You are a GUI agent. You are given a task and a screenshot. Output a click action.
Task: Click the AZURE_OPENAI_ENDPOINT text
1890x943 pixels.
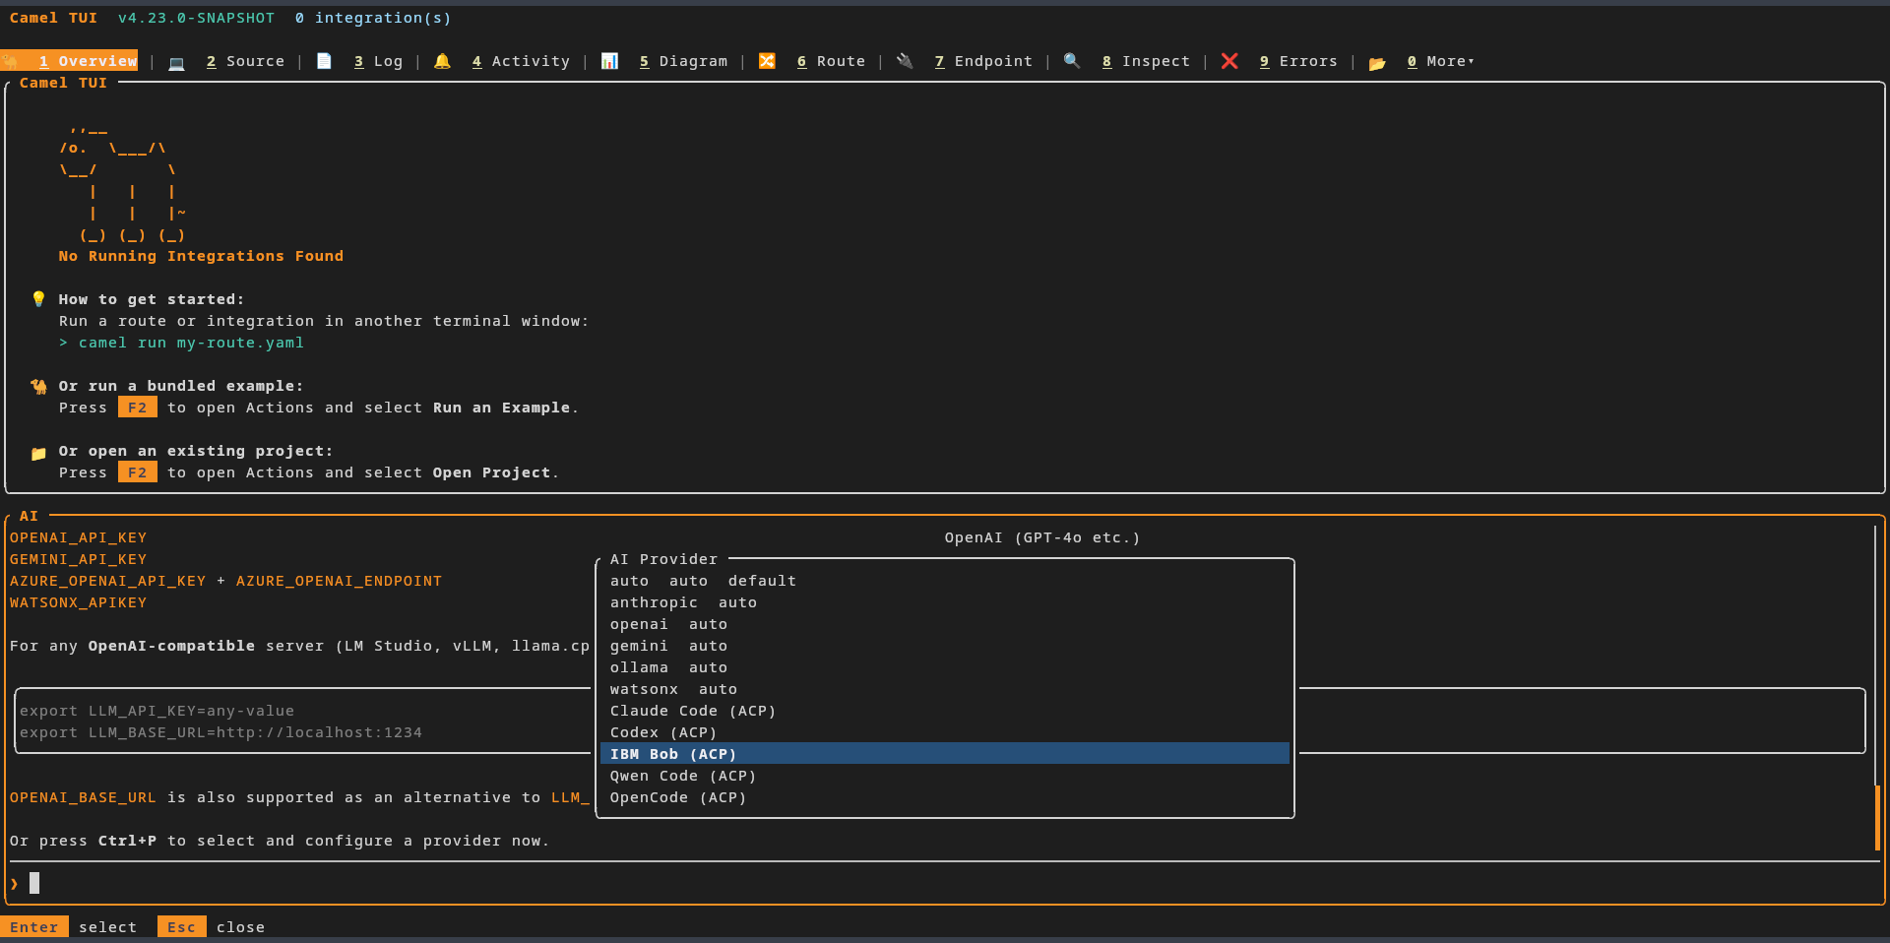point(339,581)
